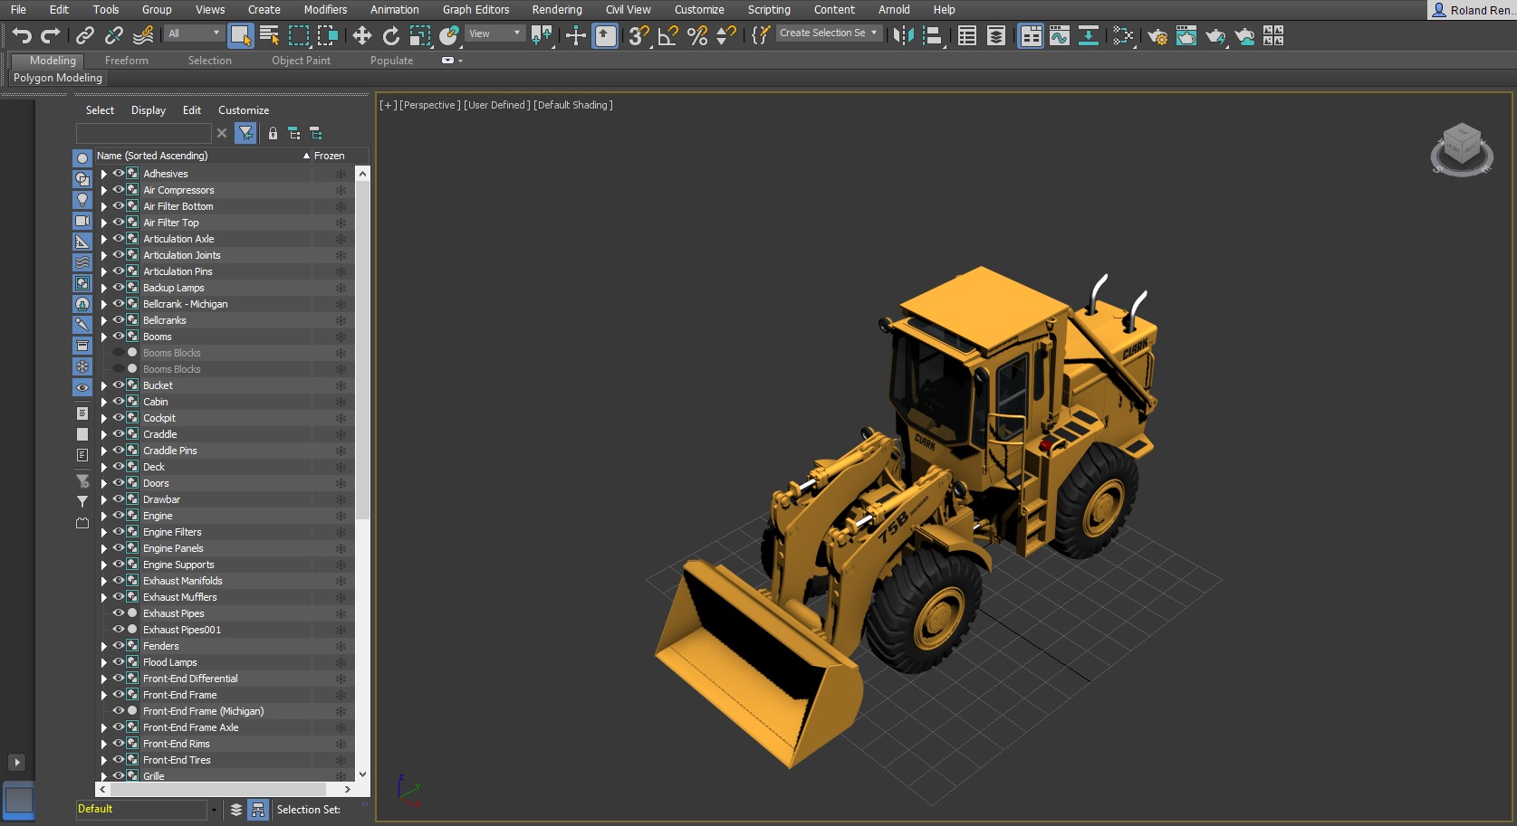This screenshot has height=826, width=1517.
Task: Open the selection filter 'All' dropdown
Action: point(193,33)
